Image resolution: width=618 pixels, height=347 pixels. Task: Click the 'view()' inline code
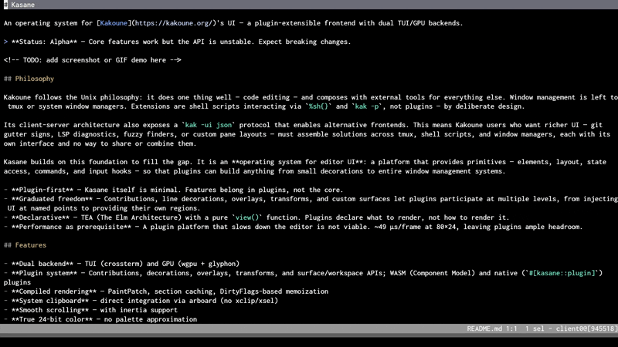click(246, 217)
